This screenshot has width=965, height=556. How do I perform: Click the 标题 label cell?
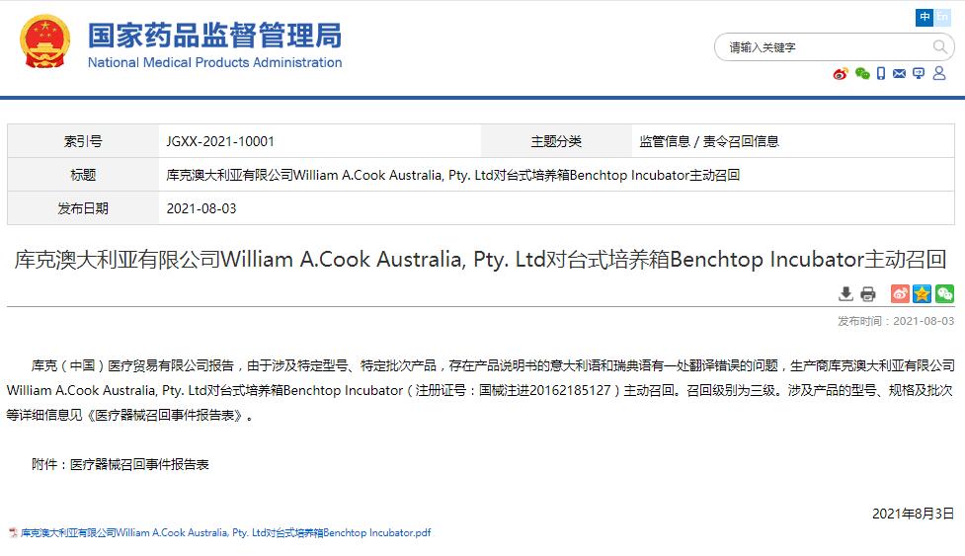pyautogui.click(x=83, y=175)
